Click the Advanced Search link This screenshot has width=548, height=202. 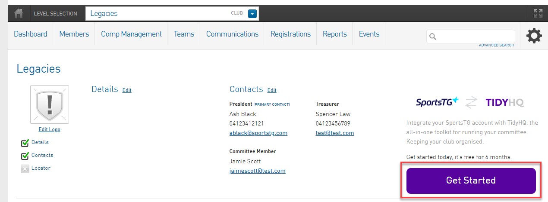click(x=496, y=45)
